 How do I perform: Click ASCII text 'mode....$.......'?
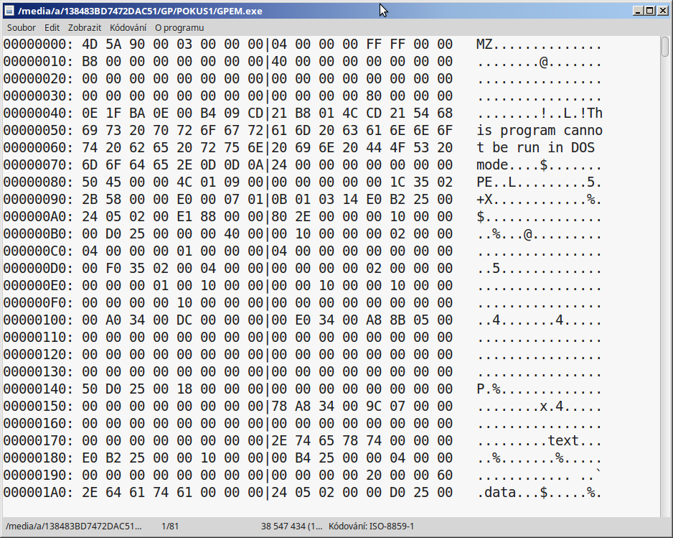540,165
